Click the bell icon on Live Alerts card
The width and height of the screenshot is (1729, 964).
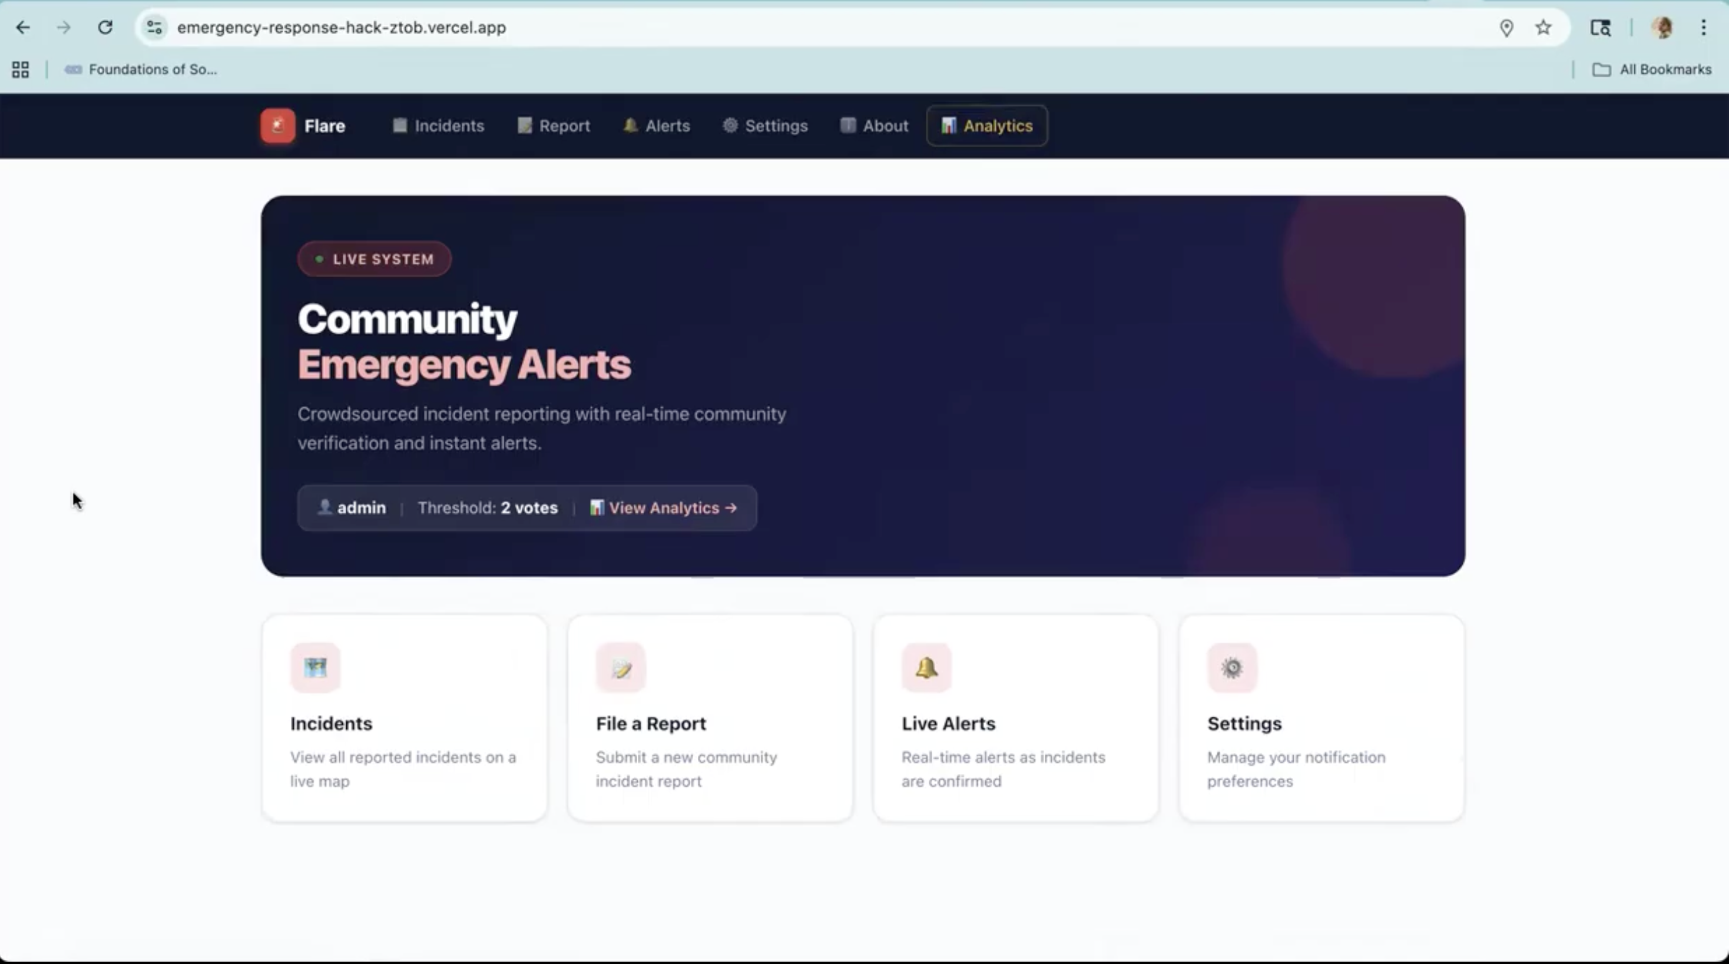(926, 667)
